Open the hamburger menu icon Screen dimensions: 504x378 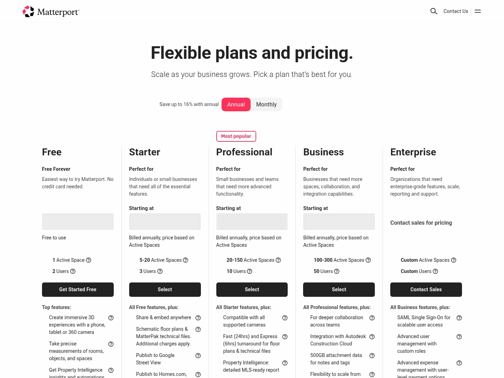pos(478,11)
